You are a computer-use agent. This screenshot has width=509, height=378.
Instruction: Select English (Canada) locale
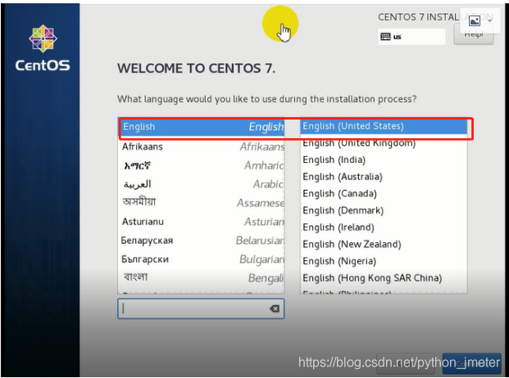point(384,193)
